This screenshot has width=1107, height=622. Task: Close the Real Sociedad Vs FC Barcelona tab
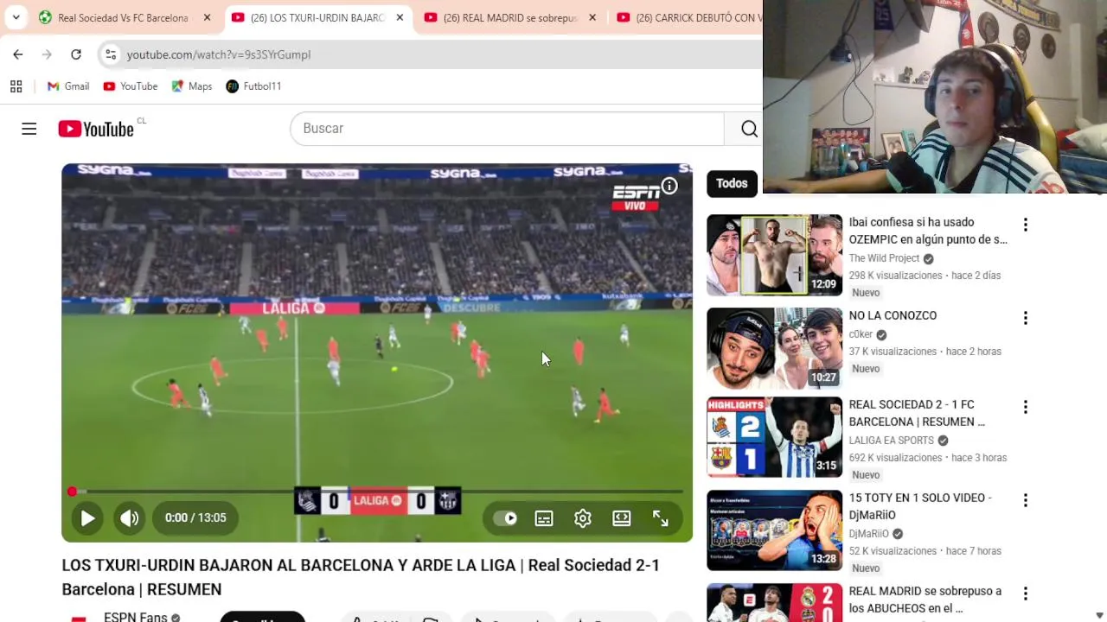tap(207, 18)
